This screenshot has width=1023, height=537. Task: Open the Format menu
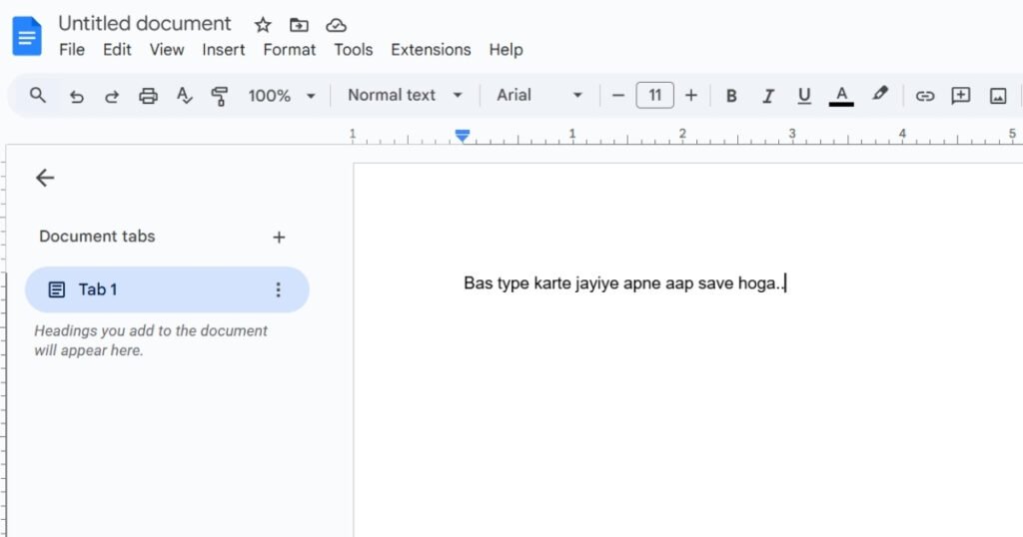[289, 50]
